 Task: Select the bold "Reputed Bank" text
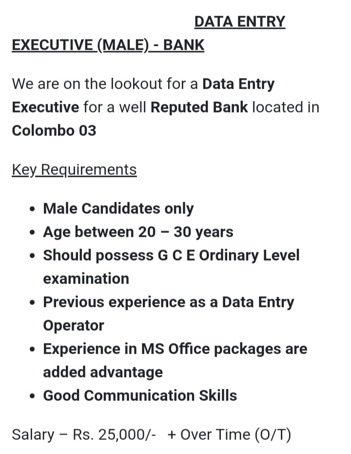[x=199, y=107]
